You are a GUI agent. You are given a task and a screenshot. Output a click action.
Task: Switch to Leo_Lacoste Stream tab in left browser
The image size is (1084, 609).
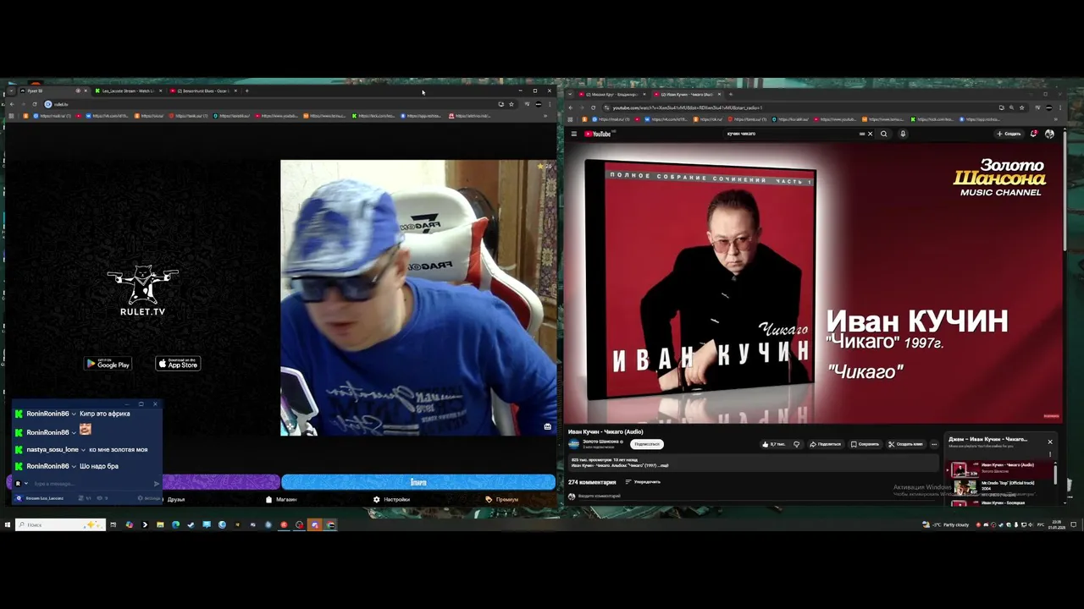[x=128, y=91]
